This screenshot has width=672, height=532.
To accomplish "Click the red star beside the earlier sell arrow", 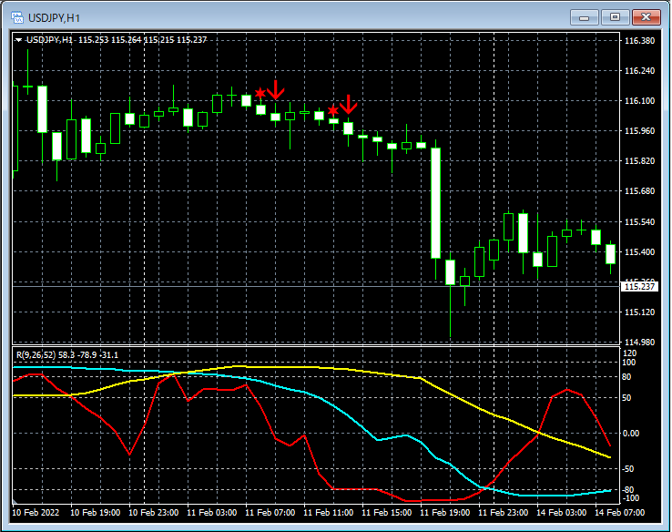I will 260,94.
